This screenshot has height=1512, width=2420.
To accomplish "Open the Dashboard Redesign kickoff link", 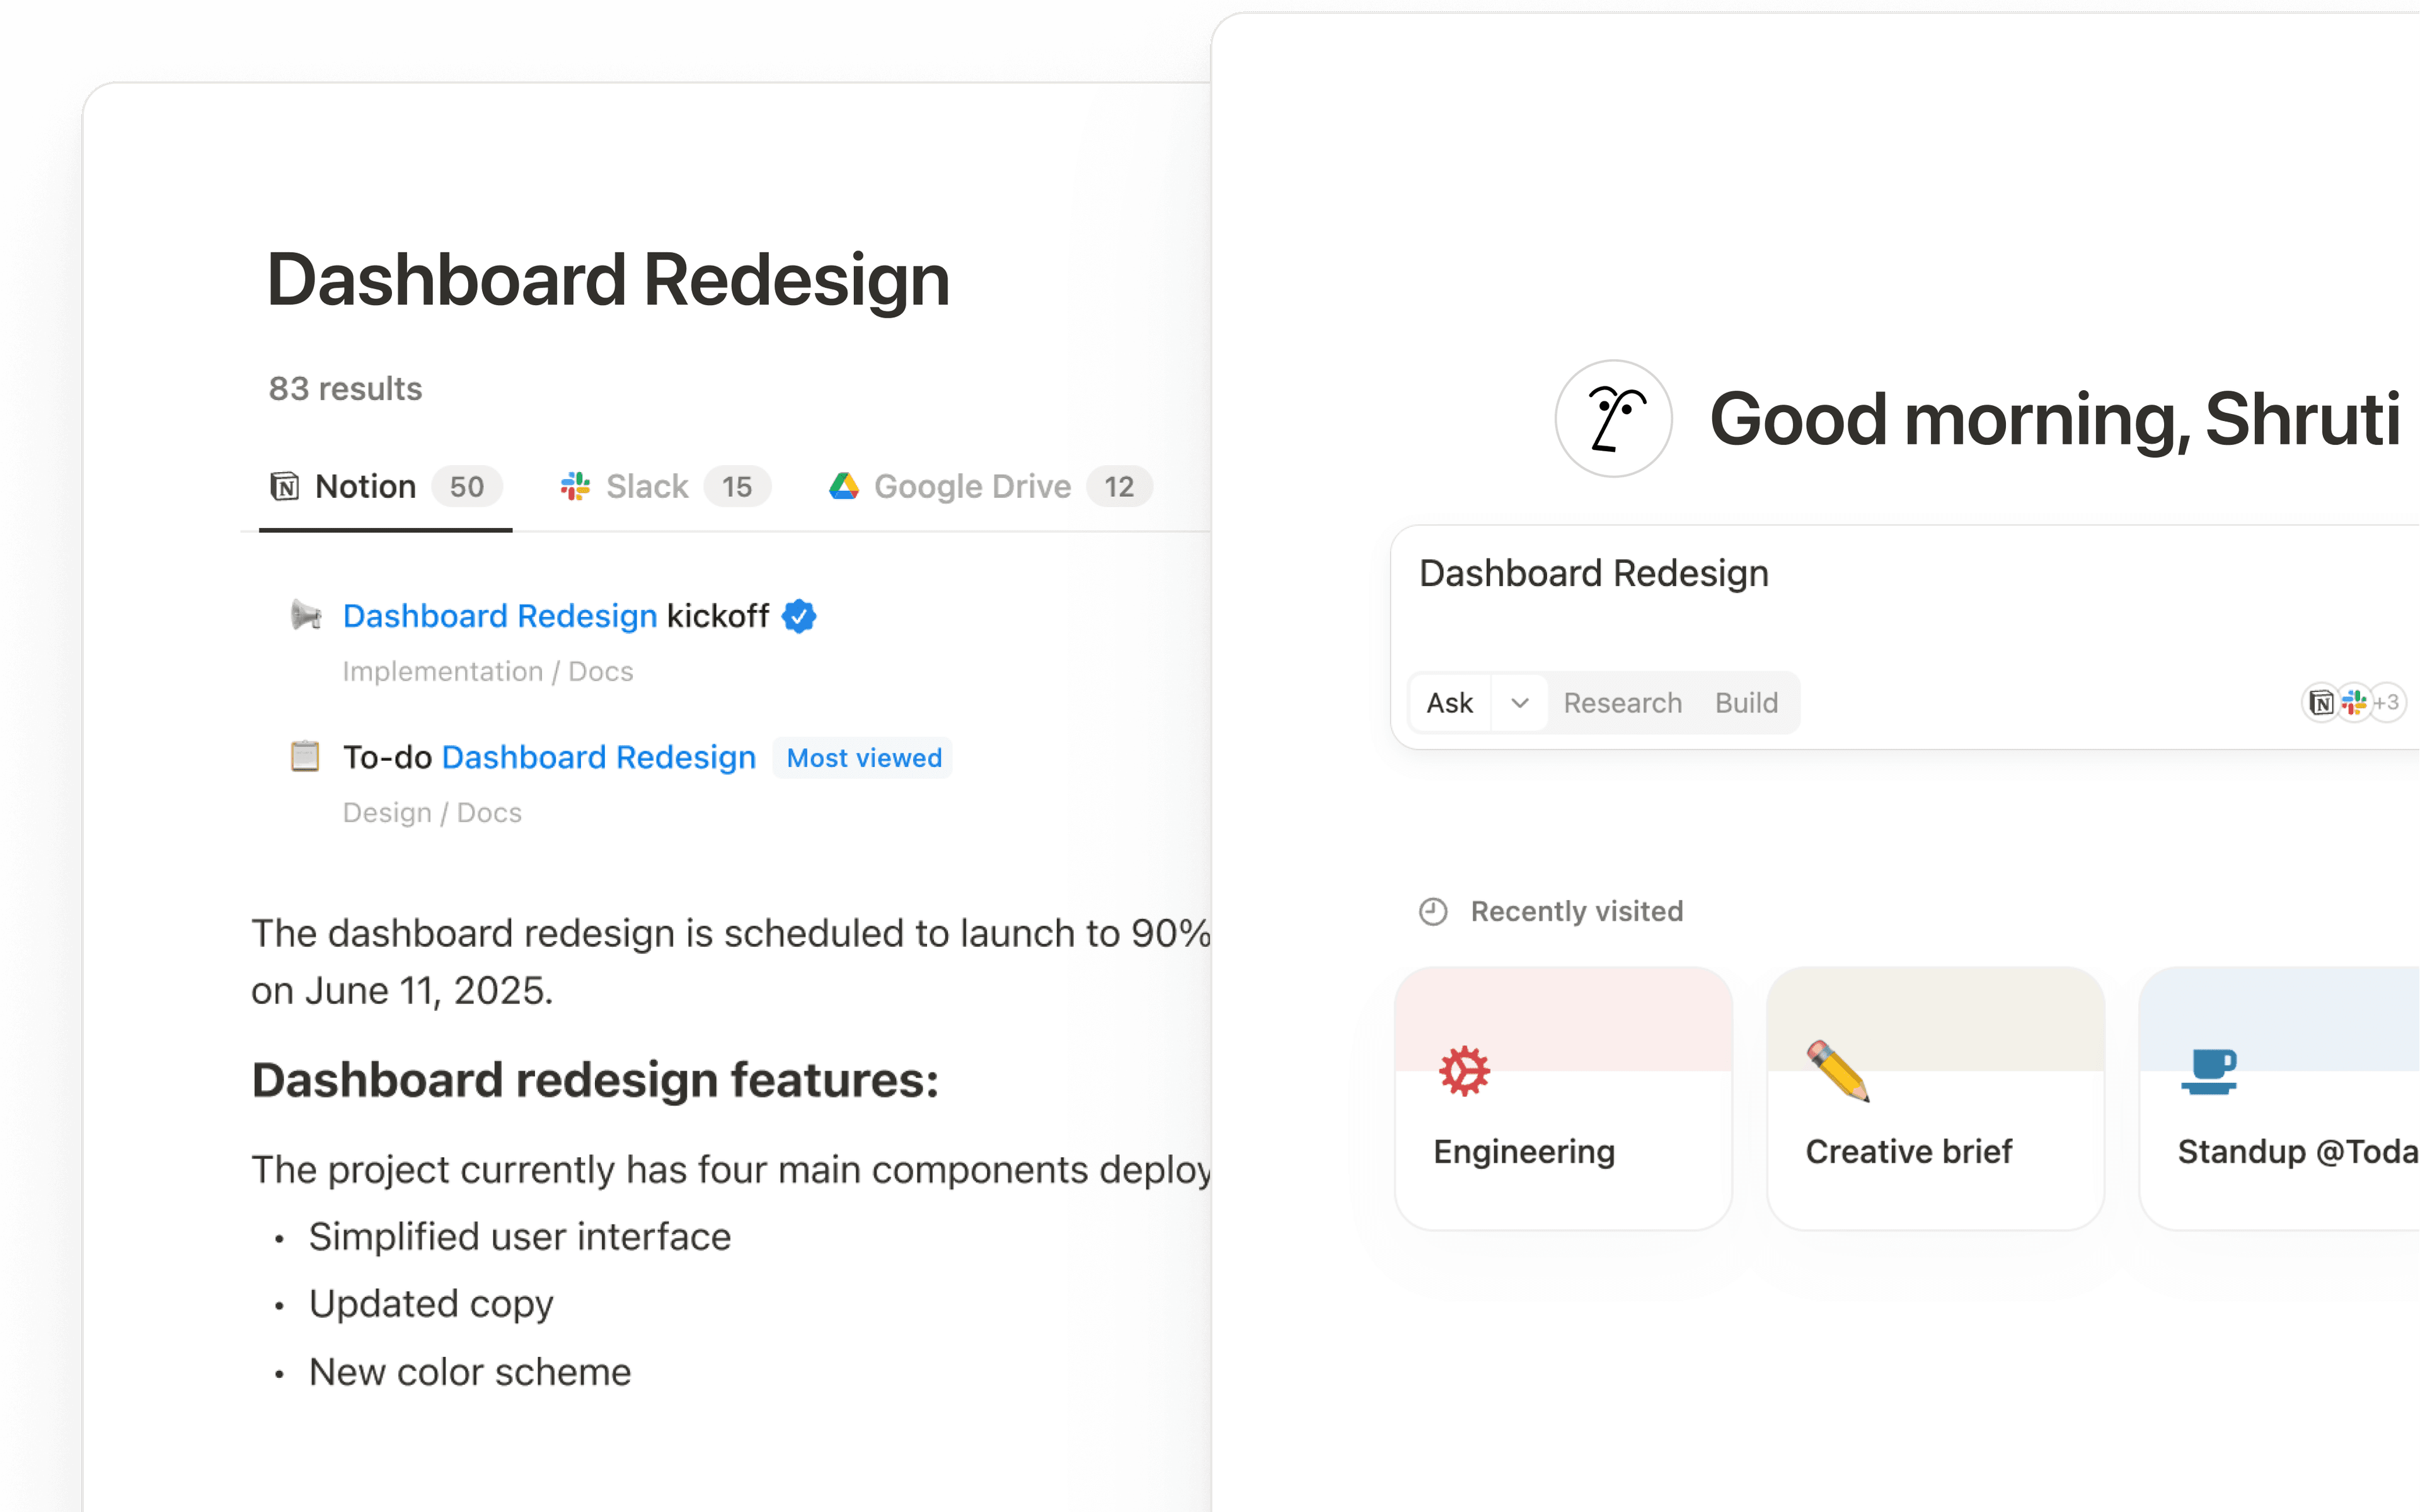I will (x=500, y=616).
